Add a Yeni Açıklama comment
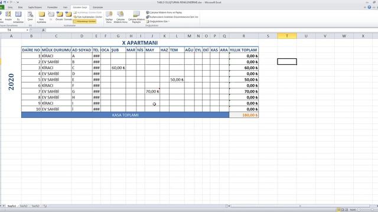 (x=41, y=17)
